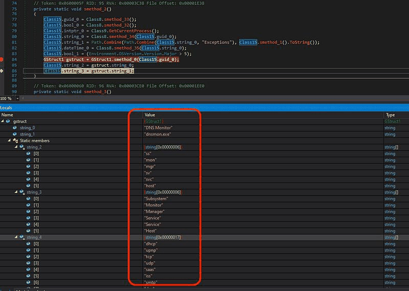
Task: Select the "DNS Monitor" value cell
Action: click(158, 128)
